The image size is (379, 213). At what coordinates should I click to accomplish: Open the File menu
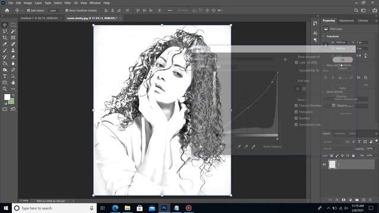click(x=11, y=3)
